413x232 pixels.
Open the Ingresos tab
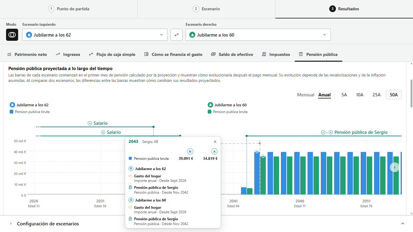pos(68,54)
